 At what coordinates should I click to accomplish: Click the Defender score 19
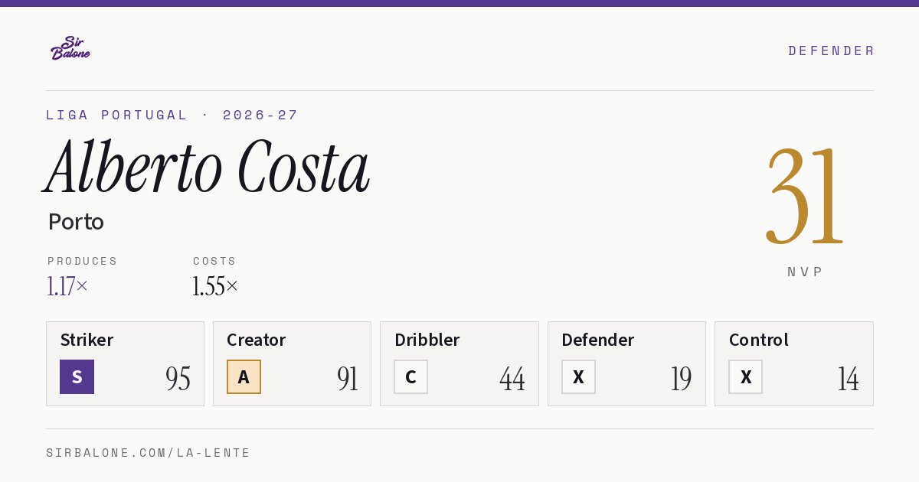pos(681,379)
